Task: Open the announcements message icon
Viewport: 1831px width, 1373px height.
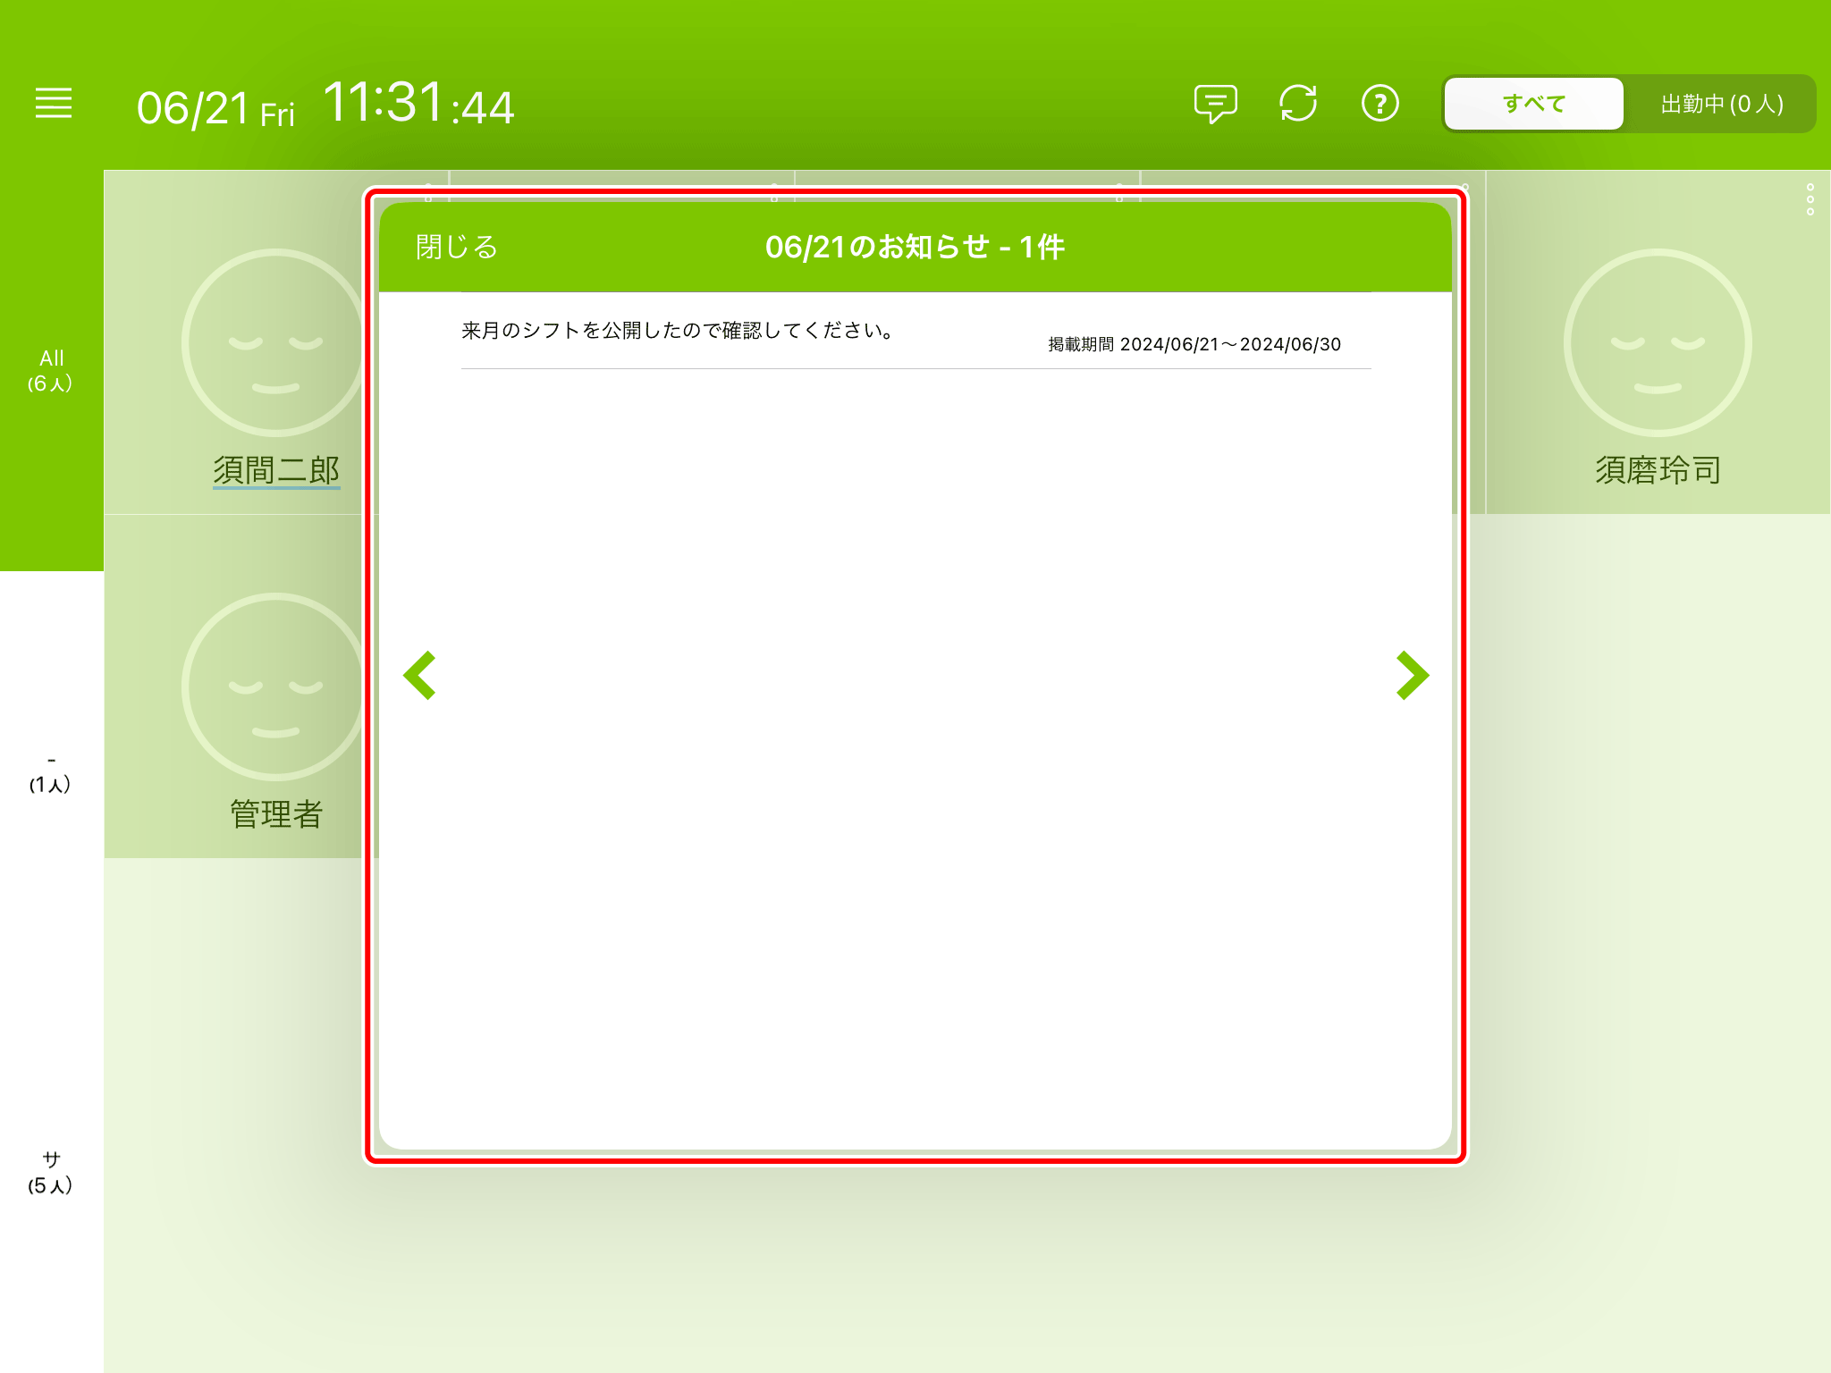Action: (1215, 104)
